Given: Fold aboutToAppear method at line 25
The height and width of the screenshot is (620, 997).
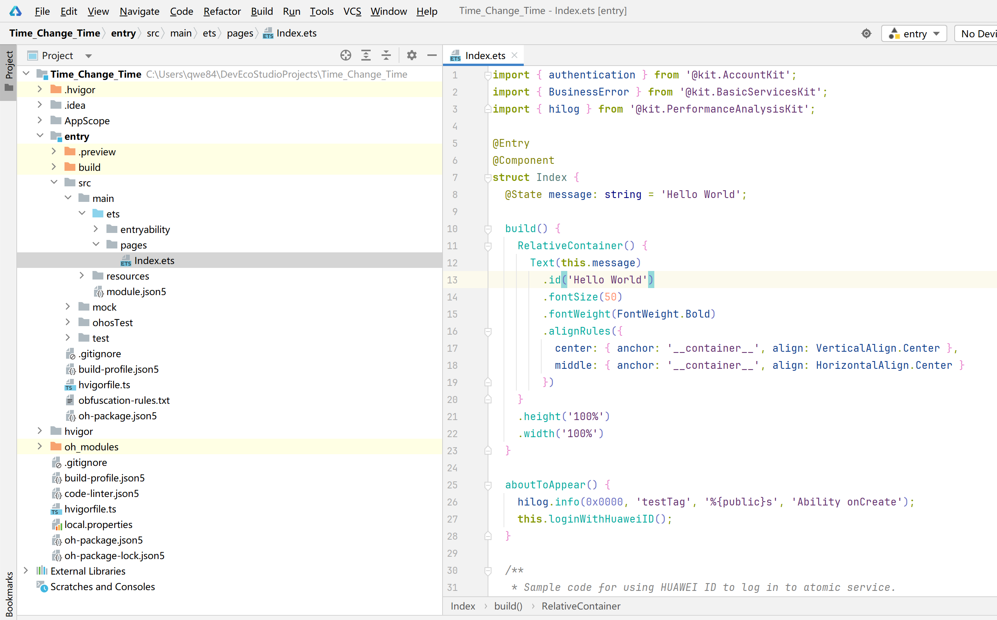Looking at the screenshot, I should pos(488,486).
